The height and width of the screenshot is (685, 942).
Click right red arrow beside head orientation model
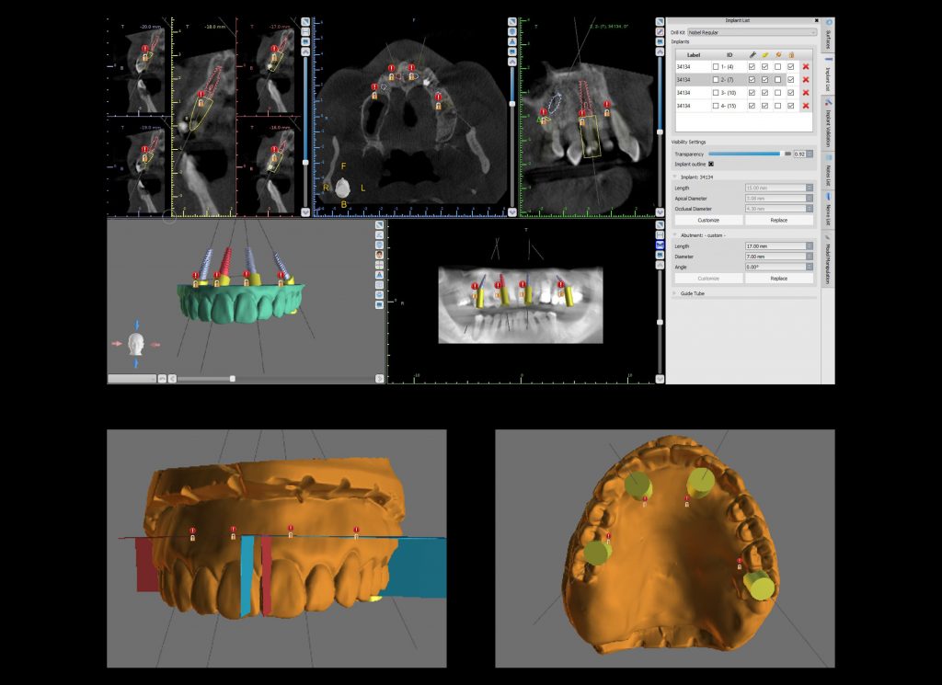click(x=155, y=345)
